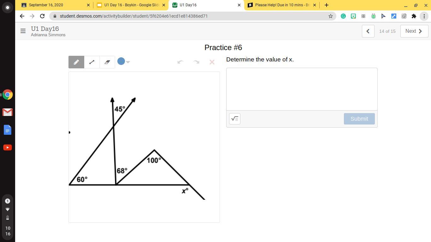This screenshot has width=431, height=242.
Task: Switch to the Please Help! Due in 10 mins tab
Action: pyautogui.click(x=282, y=5)
